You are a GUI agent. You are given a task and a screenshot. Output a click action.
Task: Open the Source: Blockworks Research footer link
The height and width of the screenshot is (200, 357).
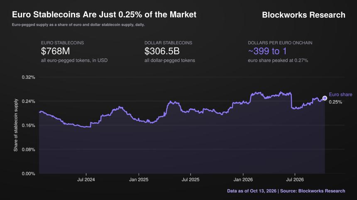312,191
